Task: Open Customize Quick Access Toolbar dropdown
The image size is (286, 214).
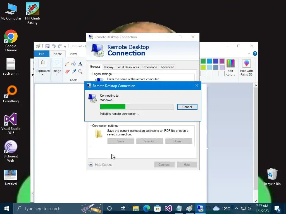Action: pos(65,47)
